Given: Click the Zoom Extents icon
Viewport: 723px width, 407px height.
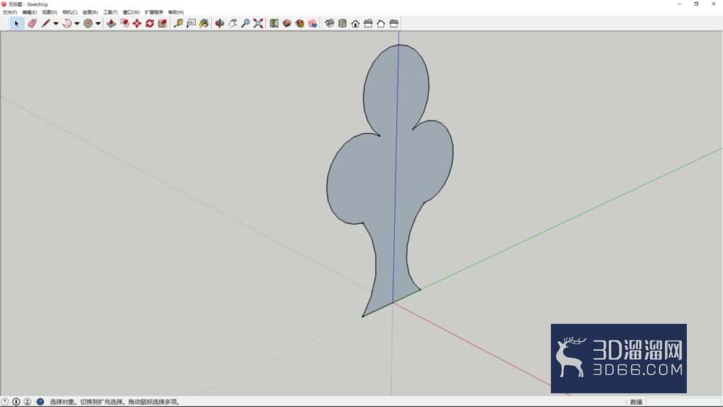Looking at the screenshot, I should coord(258,24).
